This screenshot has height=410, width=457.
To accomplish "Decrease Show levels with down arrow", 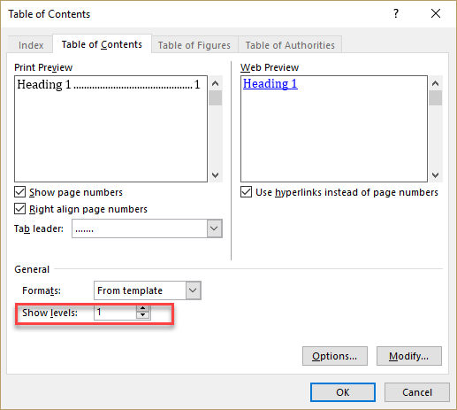I will 143,315.
